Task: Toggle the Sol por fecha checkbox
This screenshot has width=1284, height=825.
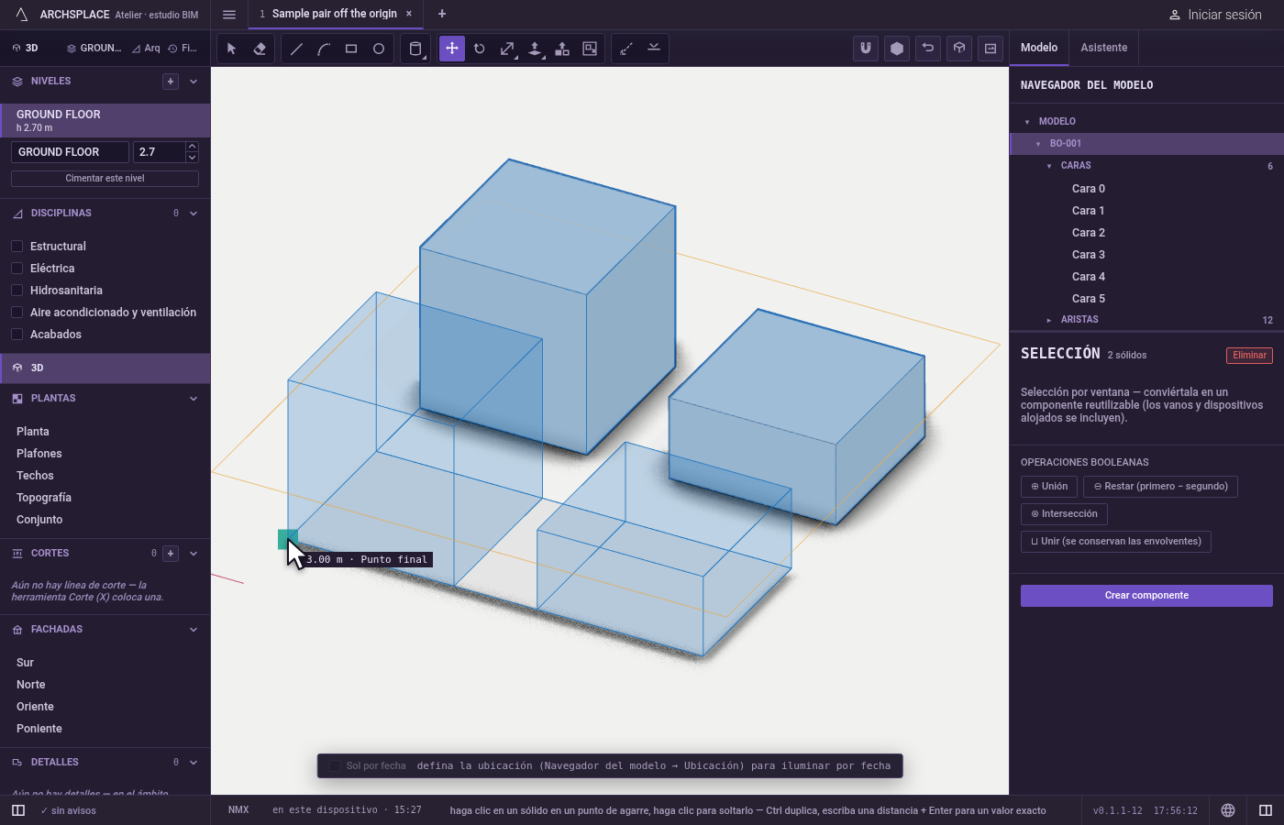Action: coord(335,766)
